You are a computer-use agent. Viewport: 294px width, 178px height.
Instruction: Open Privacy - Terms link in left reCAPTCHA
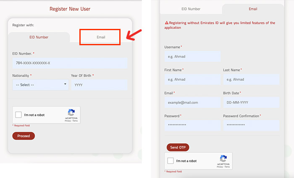71,121
